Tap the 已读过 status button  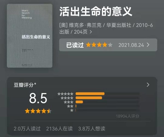pos(75,45)
